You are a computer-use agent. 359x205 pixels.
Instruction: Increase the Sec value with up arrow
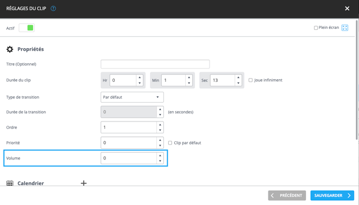[238, 78]
